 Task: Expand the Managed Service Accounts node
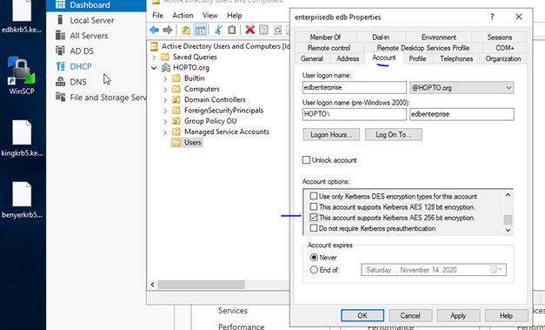click(165, 132)
